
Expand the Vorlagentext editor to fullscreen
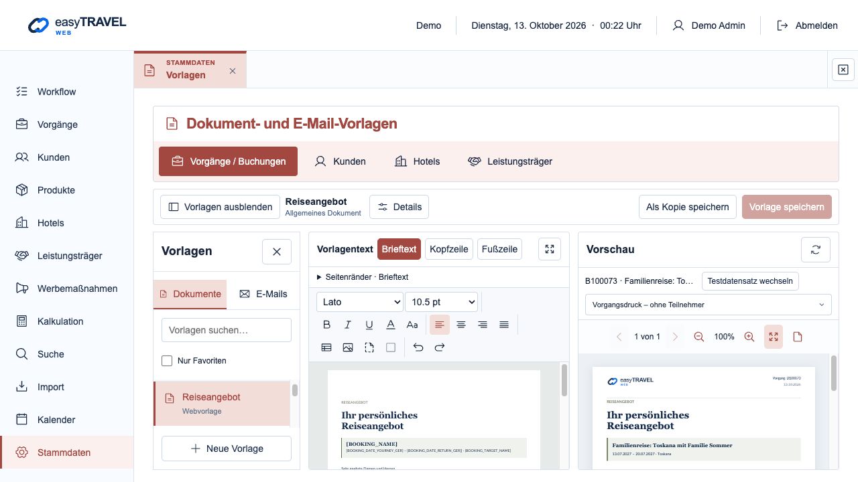tap(550, 249)
